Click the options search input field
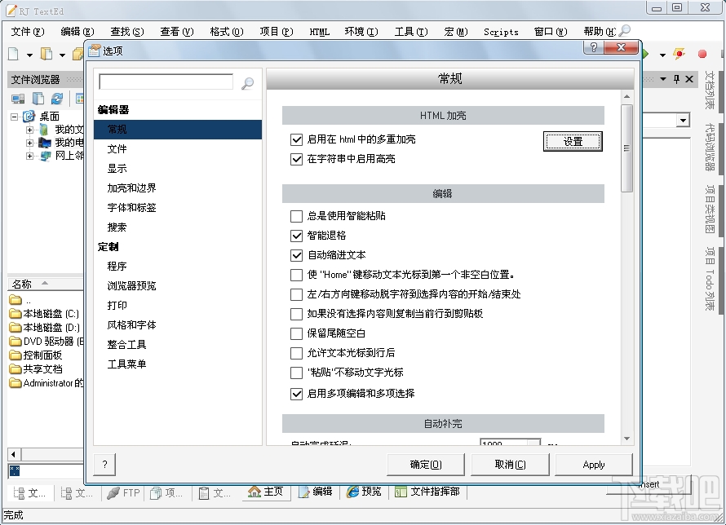 coord(166,82)
